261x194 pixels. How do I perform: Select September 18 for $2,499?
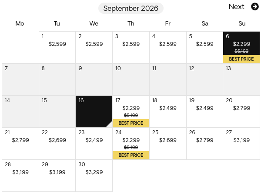[167, 111]
